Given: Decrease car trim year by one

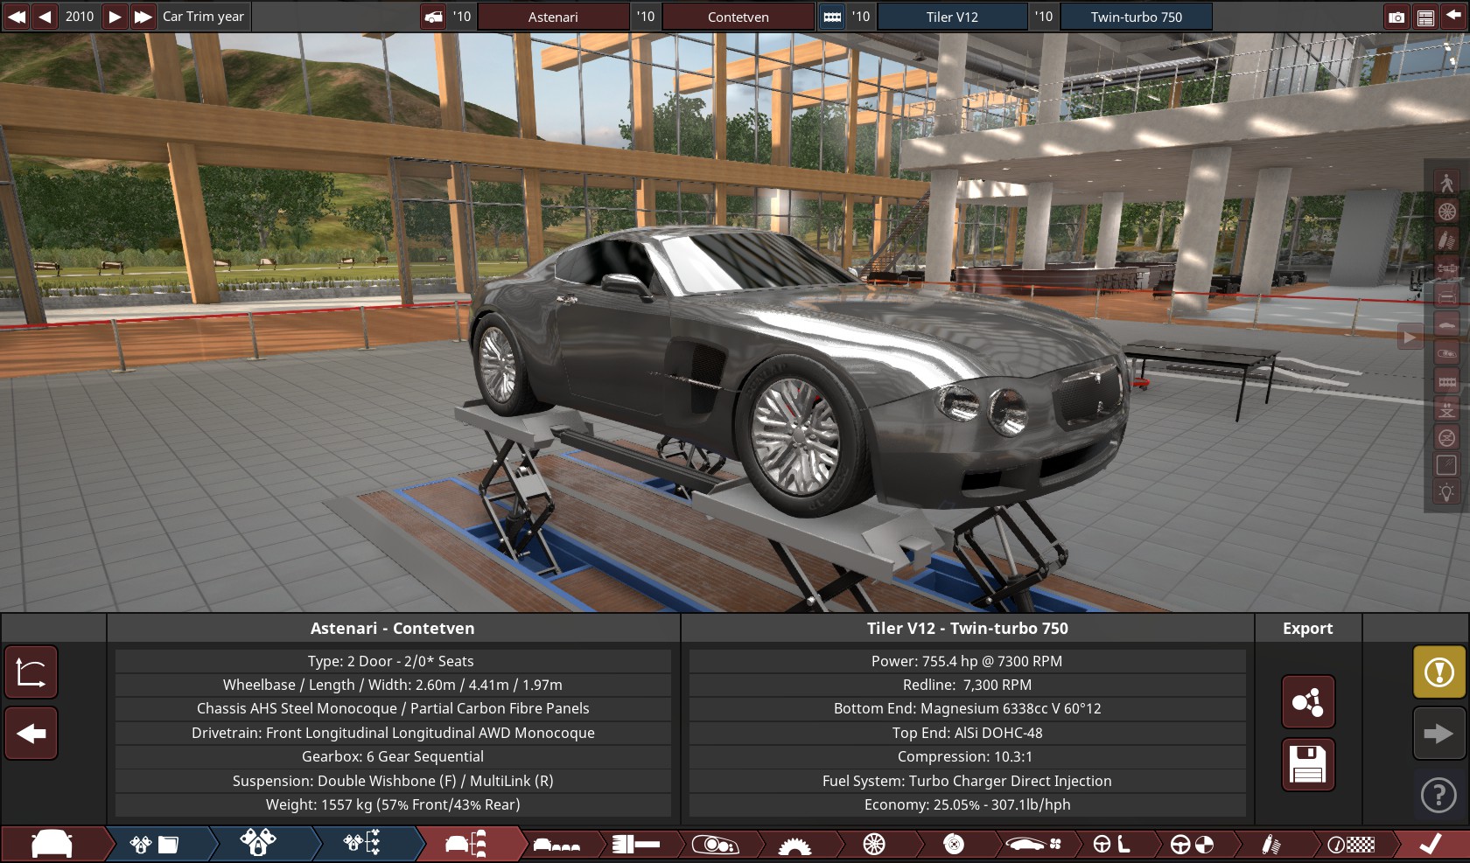Looking at the screenshot, I should click(x=45, y=17).
